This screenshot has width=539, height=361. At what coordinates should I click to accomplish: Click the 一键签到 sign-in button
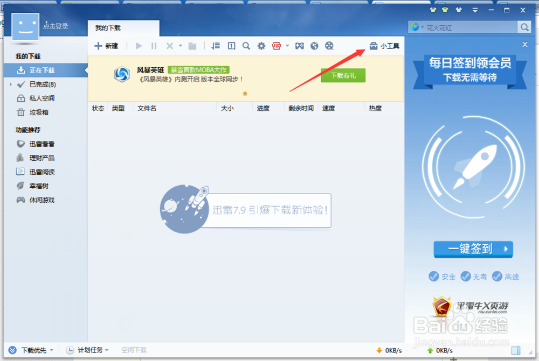click(473, 249)
